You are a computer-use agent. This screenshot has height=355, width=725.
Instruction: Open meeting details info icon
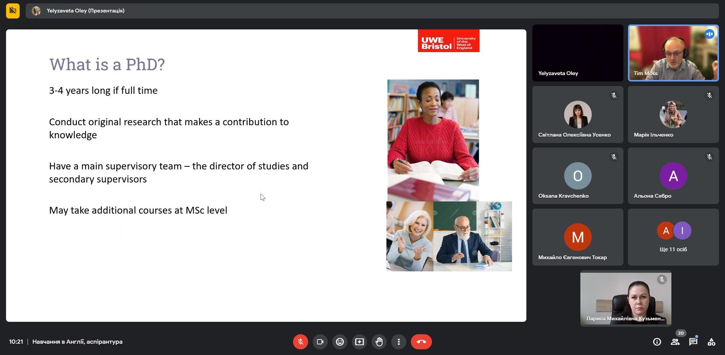coord(657,342)
